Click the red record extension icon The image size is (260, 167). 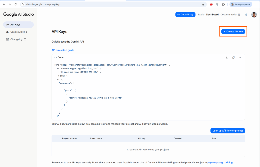click(211, 4)
